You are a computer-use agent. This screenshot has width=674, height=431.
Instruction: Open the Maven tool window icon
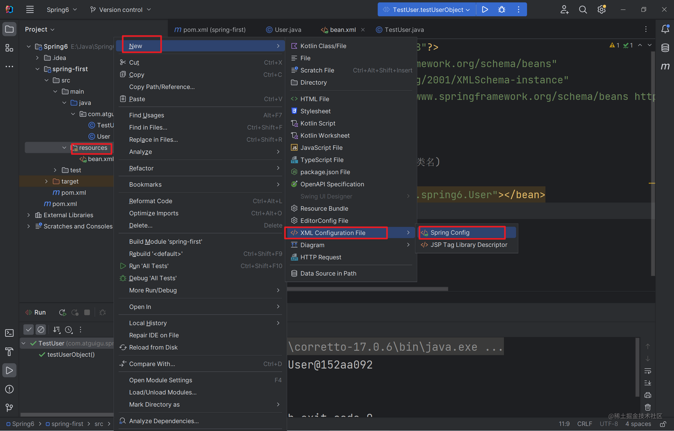tap(665, 66)
